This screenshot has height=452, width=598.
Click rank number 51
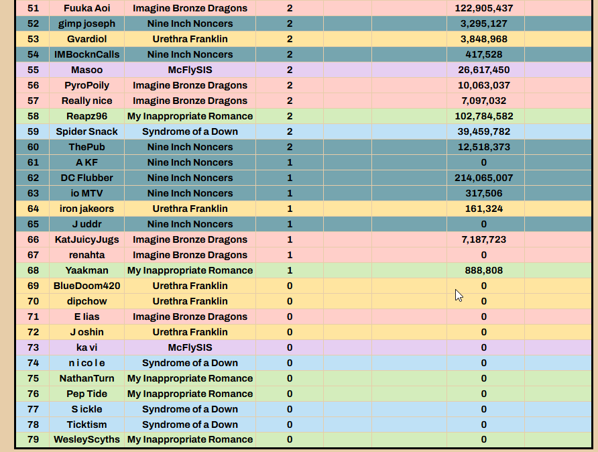[x=33, y=8]
